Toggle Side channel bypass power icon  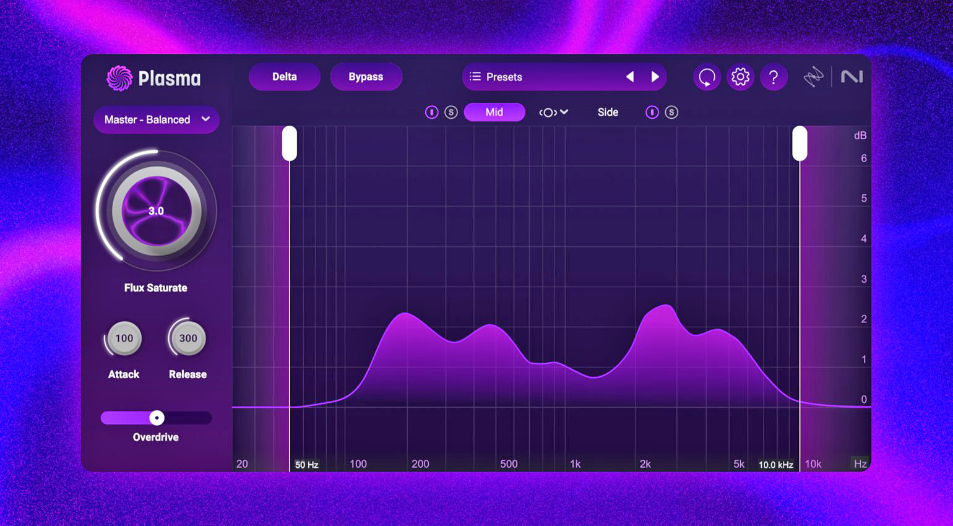(x=652, y=112)
